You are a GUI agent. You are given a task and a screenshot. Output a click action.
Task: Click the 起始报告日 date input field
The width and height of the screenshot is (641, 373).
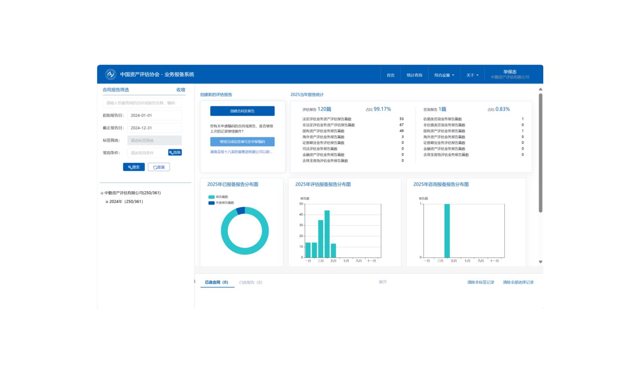(154, 115)
